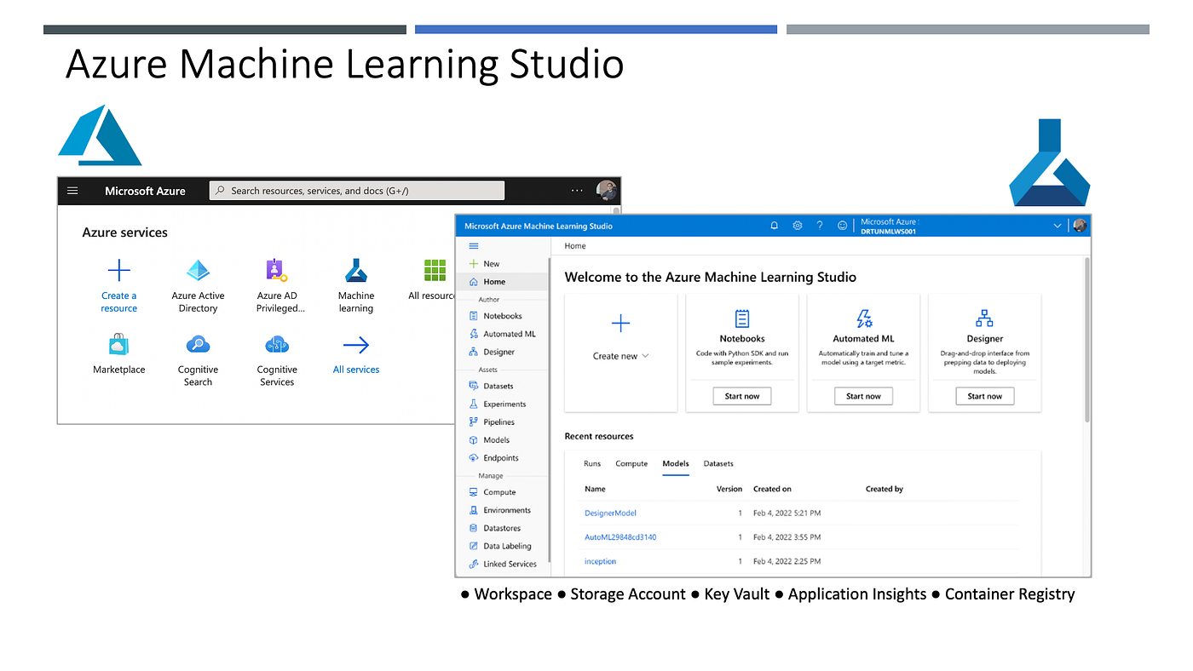
Task: Switch to the Compute tab in Recent resources
Action: click(631, 464)
